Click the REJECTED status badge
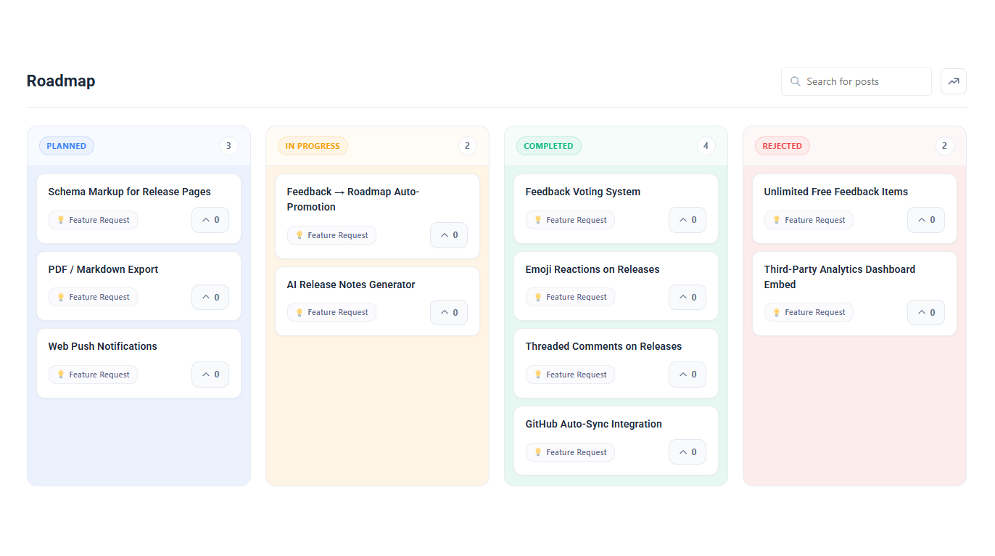Image resolution: width=995 pixels, height=556 pixels. pos(783,146)
